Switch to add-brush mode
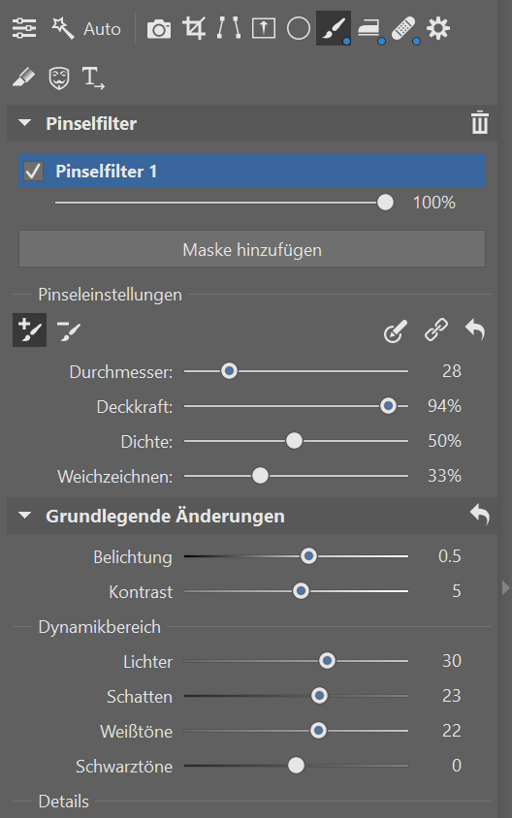 click(x=30, y=330)
